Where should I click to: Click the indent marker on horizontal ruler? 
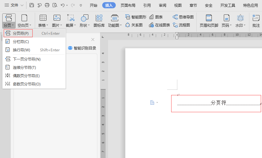177,36
